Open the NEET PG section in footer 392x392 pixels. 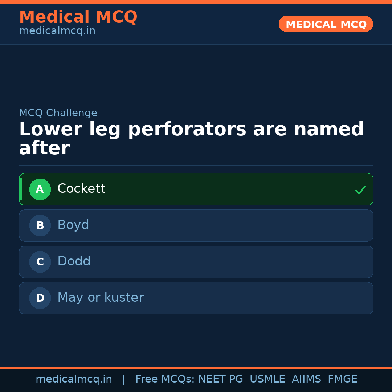click(220, 379)
